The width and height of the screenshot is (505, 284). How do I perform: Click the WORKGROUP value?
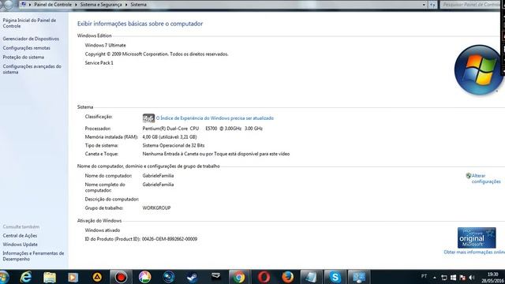pyautogui.click(x=156, y=208)
